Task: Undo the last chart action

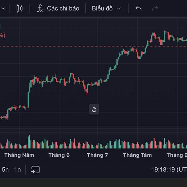Action: (x=139, y=8)
